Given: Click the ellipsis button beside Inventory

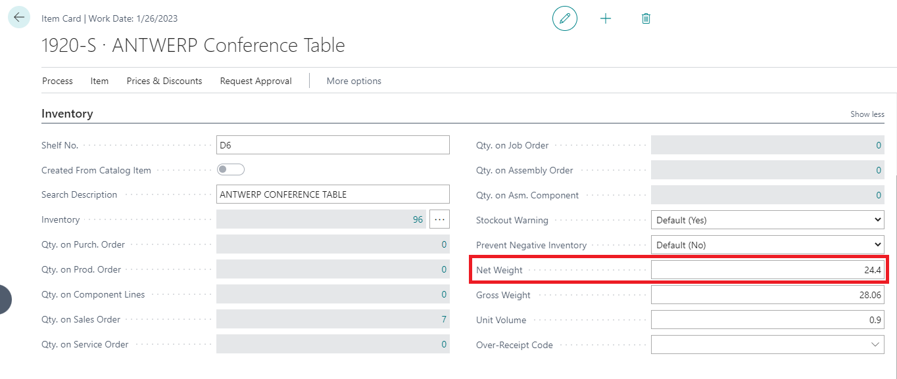Looking at the screenshot, I should click(x=439, y=219).
